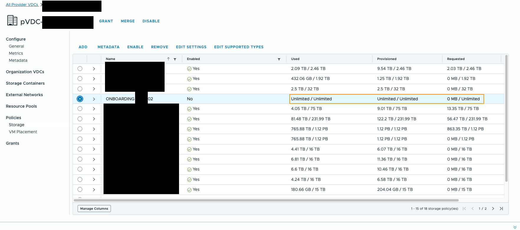
Task: Click the provider VDC building icon
Action: [x=12, y=21]
